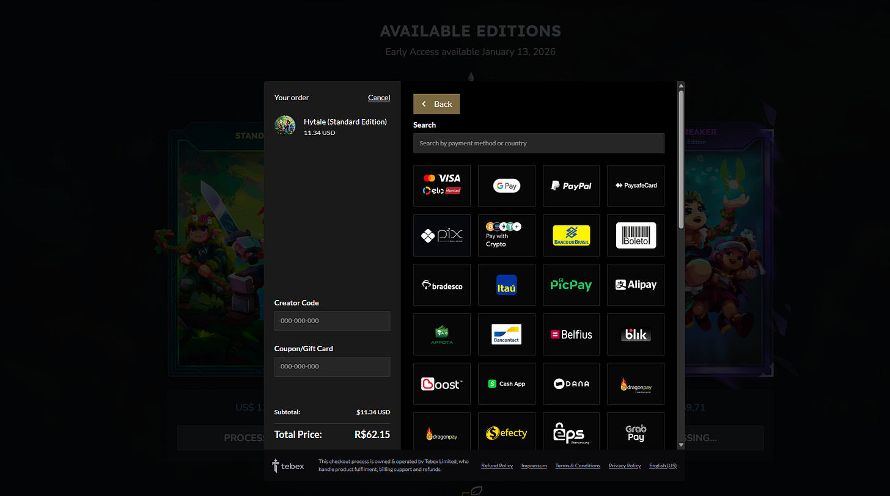The height and width of the screenshot is (496, 890).
Task: Pick the Banco do Brasil tile
Action: tap(571, 235)
